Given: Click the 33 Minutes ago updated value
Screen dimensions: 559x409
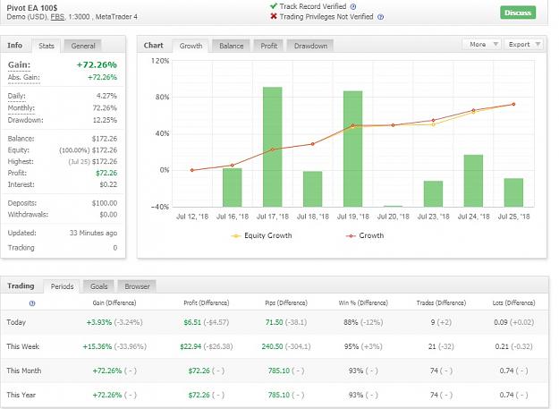Looking at the screenshot, I should pyautogui.click(x=93, y=233).
